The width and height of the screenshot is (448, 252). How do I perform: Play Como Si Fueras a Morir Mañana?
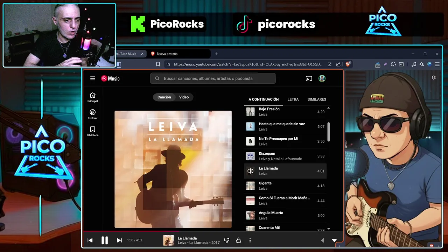point(285,201)
